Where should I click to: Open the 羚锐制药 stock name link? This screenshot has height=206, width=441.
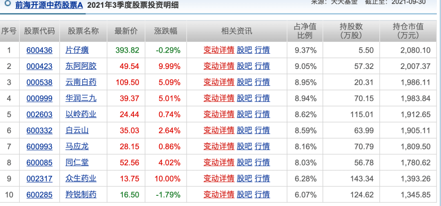[81, 195]
